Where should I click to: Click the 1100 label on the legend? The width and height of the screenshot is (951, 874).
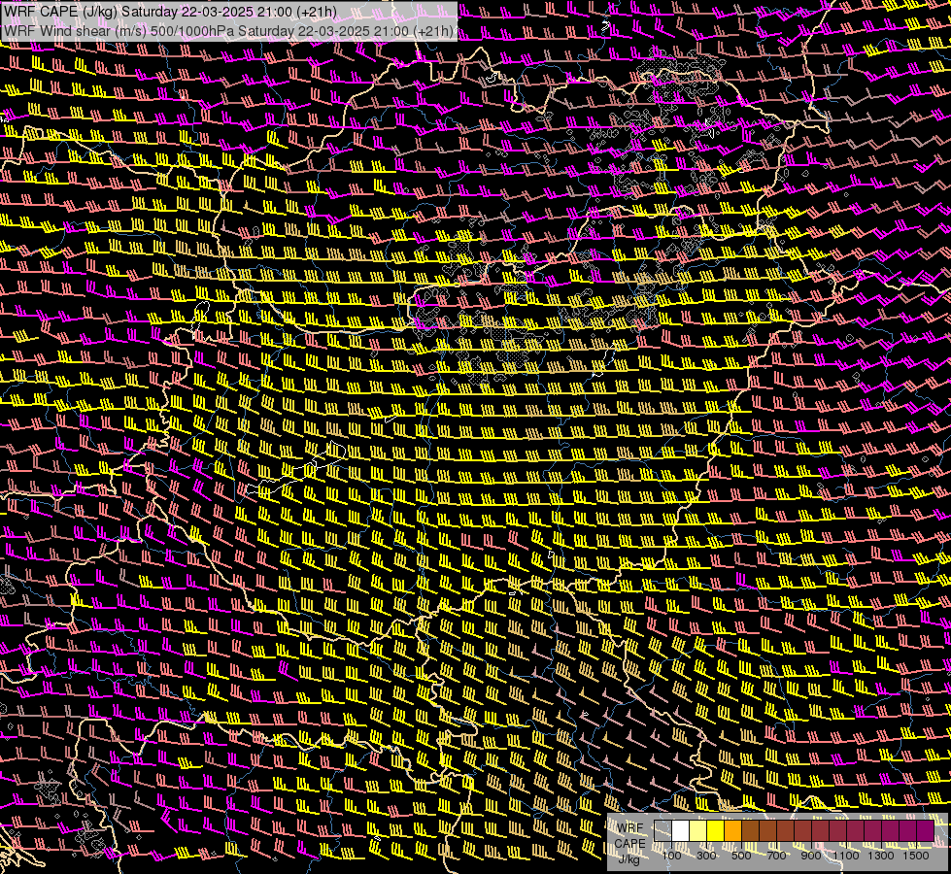click(846, 856)
